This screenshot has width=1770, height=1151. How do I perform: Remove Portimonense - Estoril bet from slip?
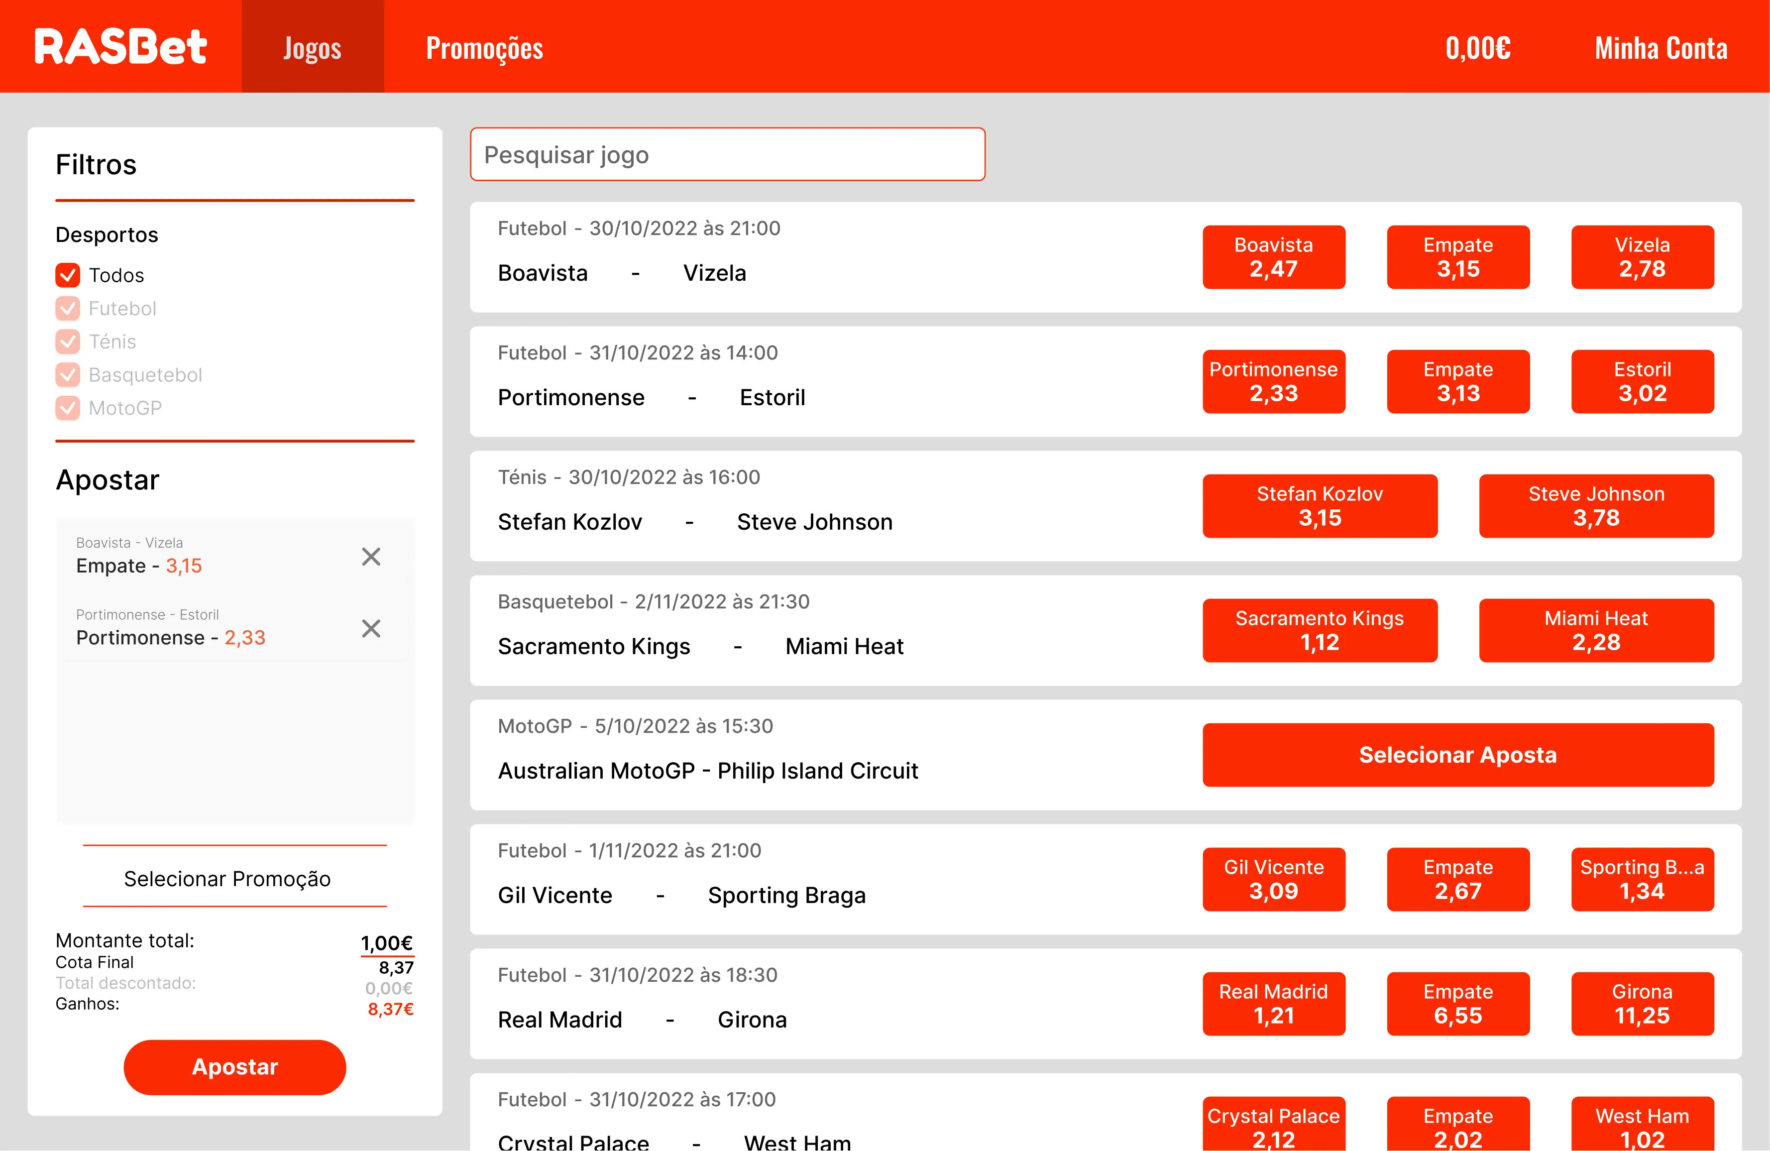[371, 629]
